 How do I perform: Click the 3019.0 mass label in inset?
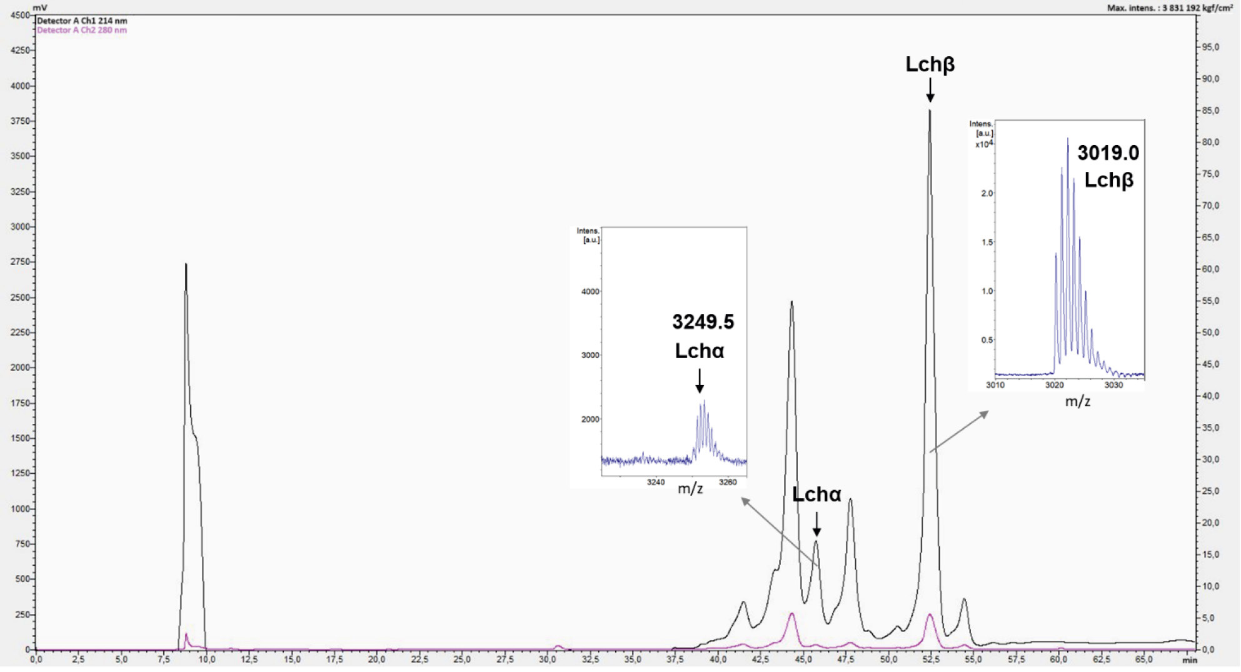click(1108, 153)
